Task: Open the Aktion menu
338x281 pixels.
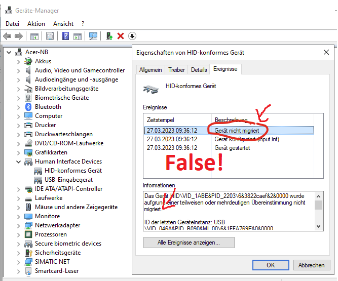Action: (x=36, y=24)
